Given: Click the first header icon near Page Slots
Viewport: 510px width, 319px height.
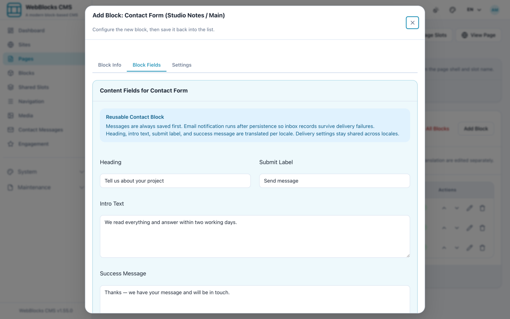Looking at the screenshot, I should coord(436,10).
